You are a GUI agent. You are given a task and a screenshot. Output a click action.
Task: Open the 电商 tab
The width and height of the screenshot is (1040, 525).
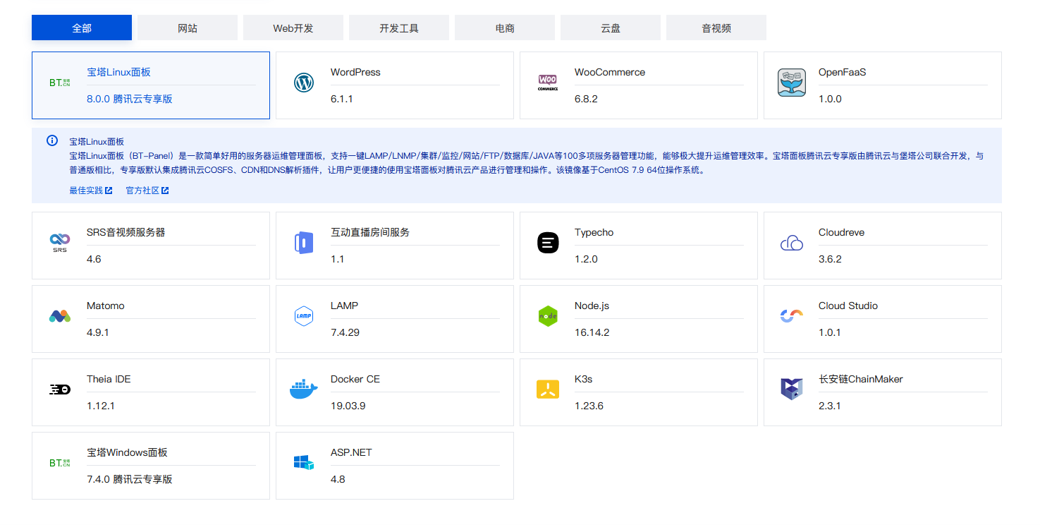click(x=505, y=28)
